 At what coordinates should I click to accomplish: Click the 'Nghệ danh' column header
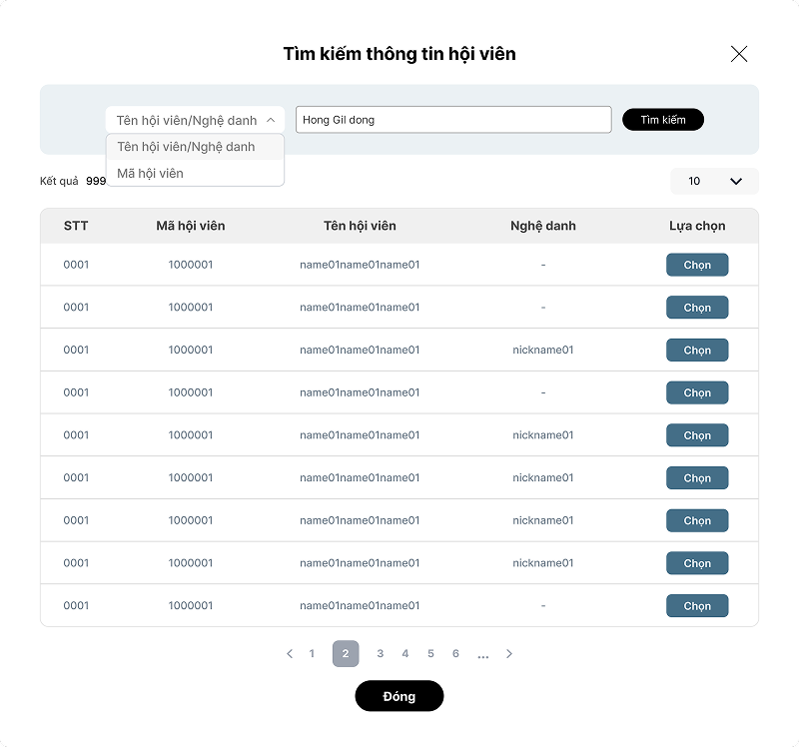[x=543, y=226]
